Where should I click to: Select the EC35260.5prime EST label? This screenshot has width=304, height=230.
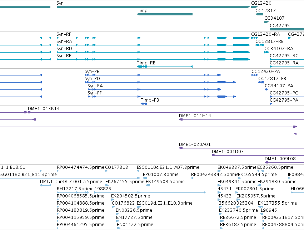click(275, 167)
